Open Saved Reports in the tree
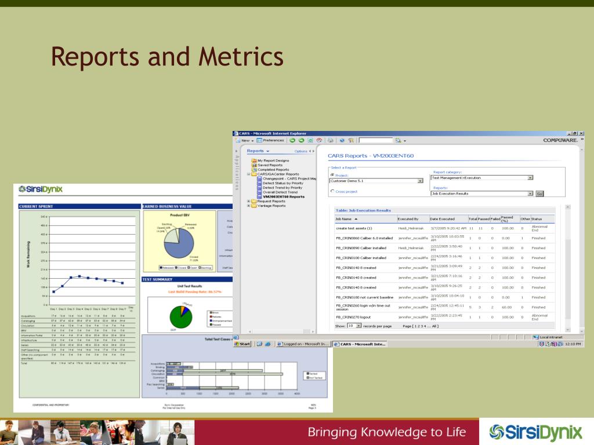Screen dimensions: 594x445 coord(267,165)
